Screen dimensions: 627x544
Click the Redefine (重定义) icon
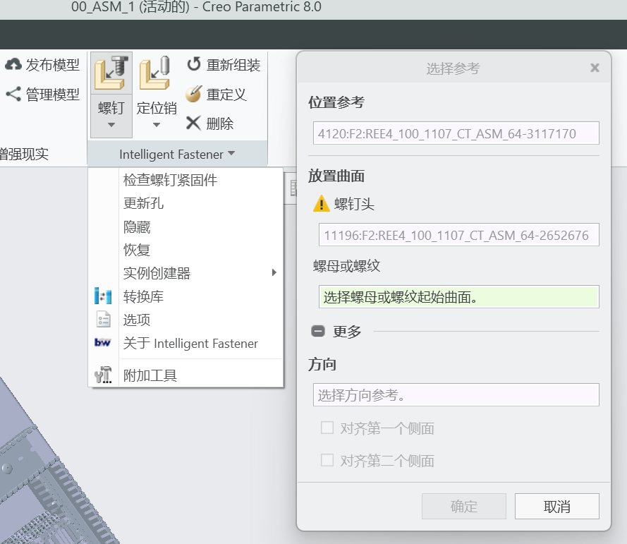point(194,94)
